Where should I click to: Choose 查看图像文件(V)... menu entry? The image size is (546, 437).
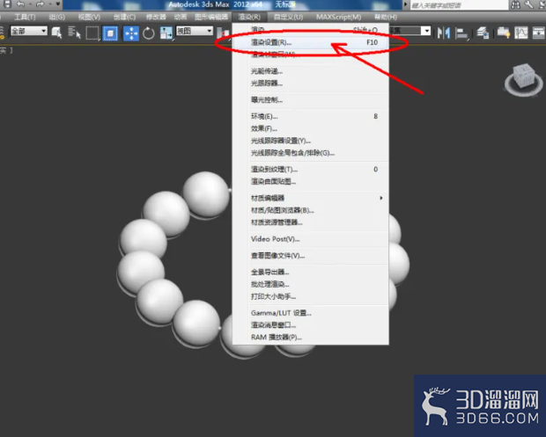click(x=311, y=256)
